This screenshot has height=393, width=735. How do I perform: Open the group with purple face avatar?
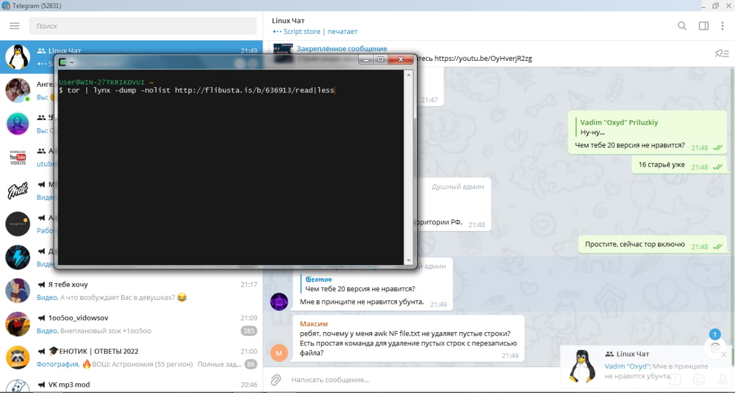18,124
